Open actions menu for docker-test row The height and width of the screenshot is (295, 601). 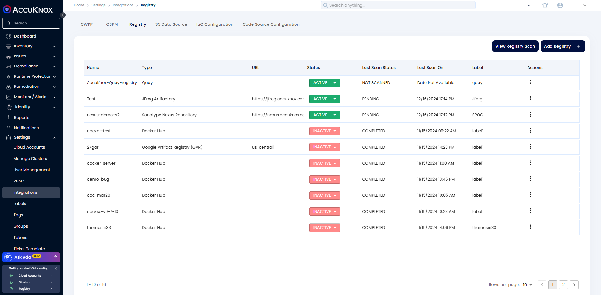(530, 130)
